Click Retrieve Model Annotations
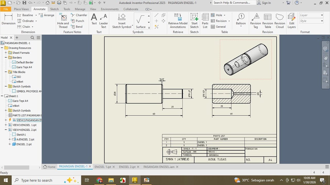The height and width of the screenshot is (185, 330). (x=178, y=21)
